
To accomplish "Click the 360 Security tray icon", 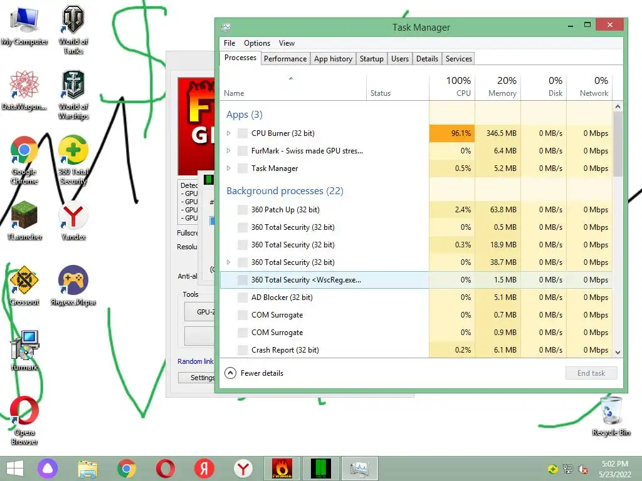I will pos(552,469).
